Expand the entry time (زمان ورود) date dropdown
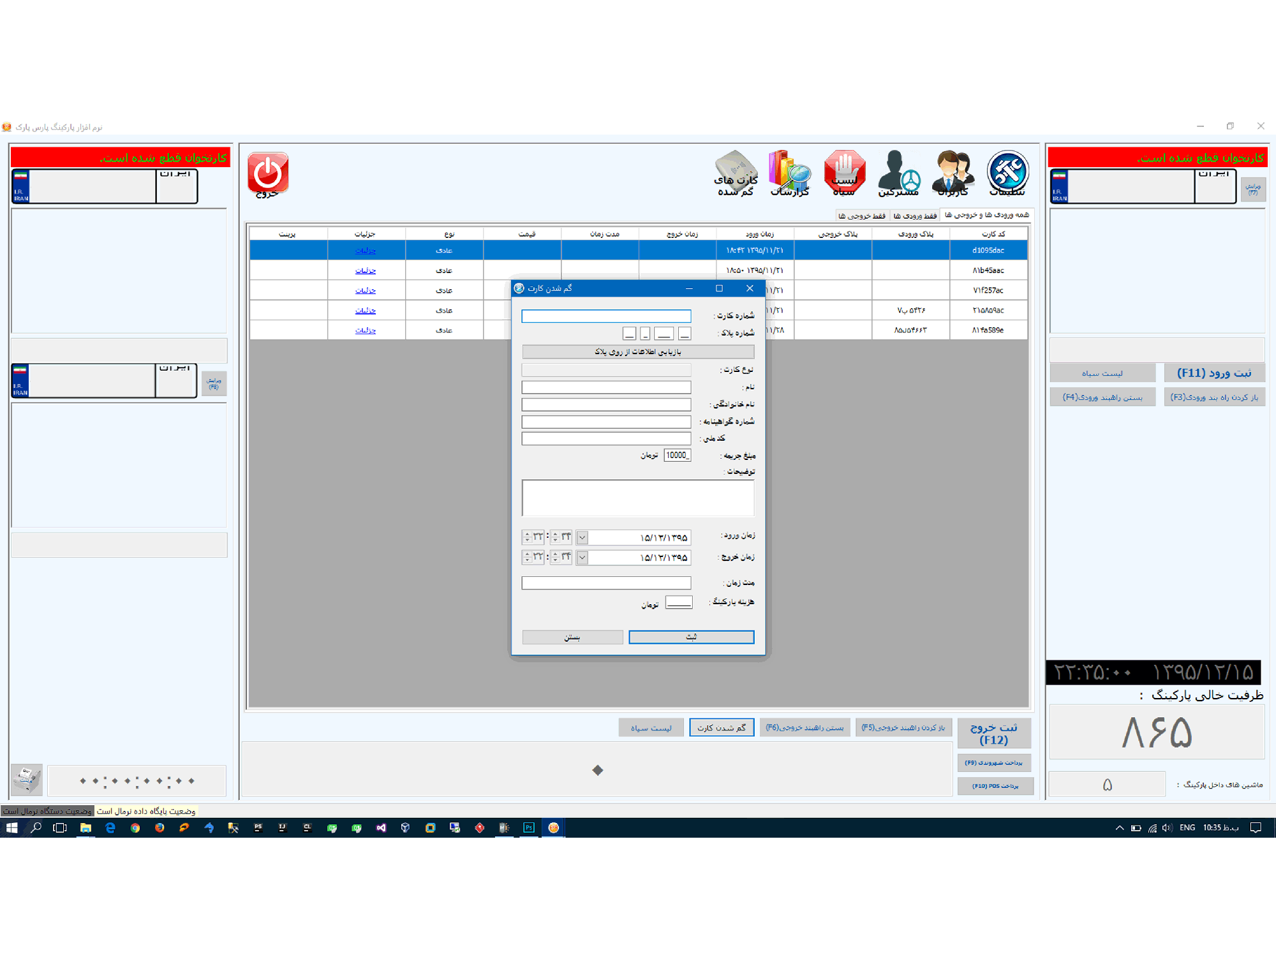Viewport: 1276px width, 957px height. click(582, 538)
